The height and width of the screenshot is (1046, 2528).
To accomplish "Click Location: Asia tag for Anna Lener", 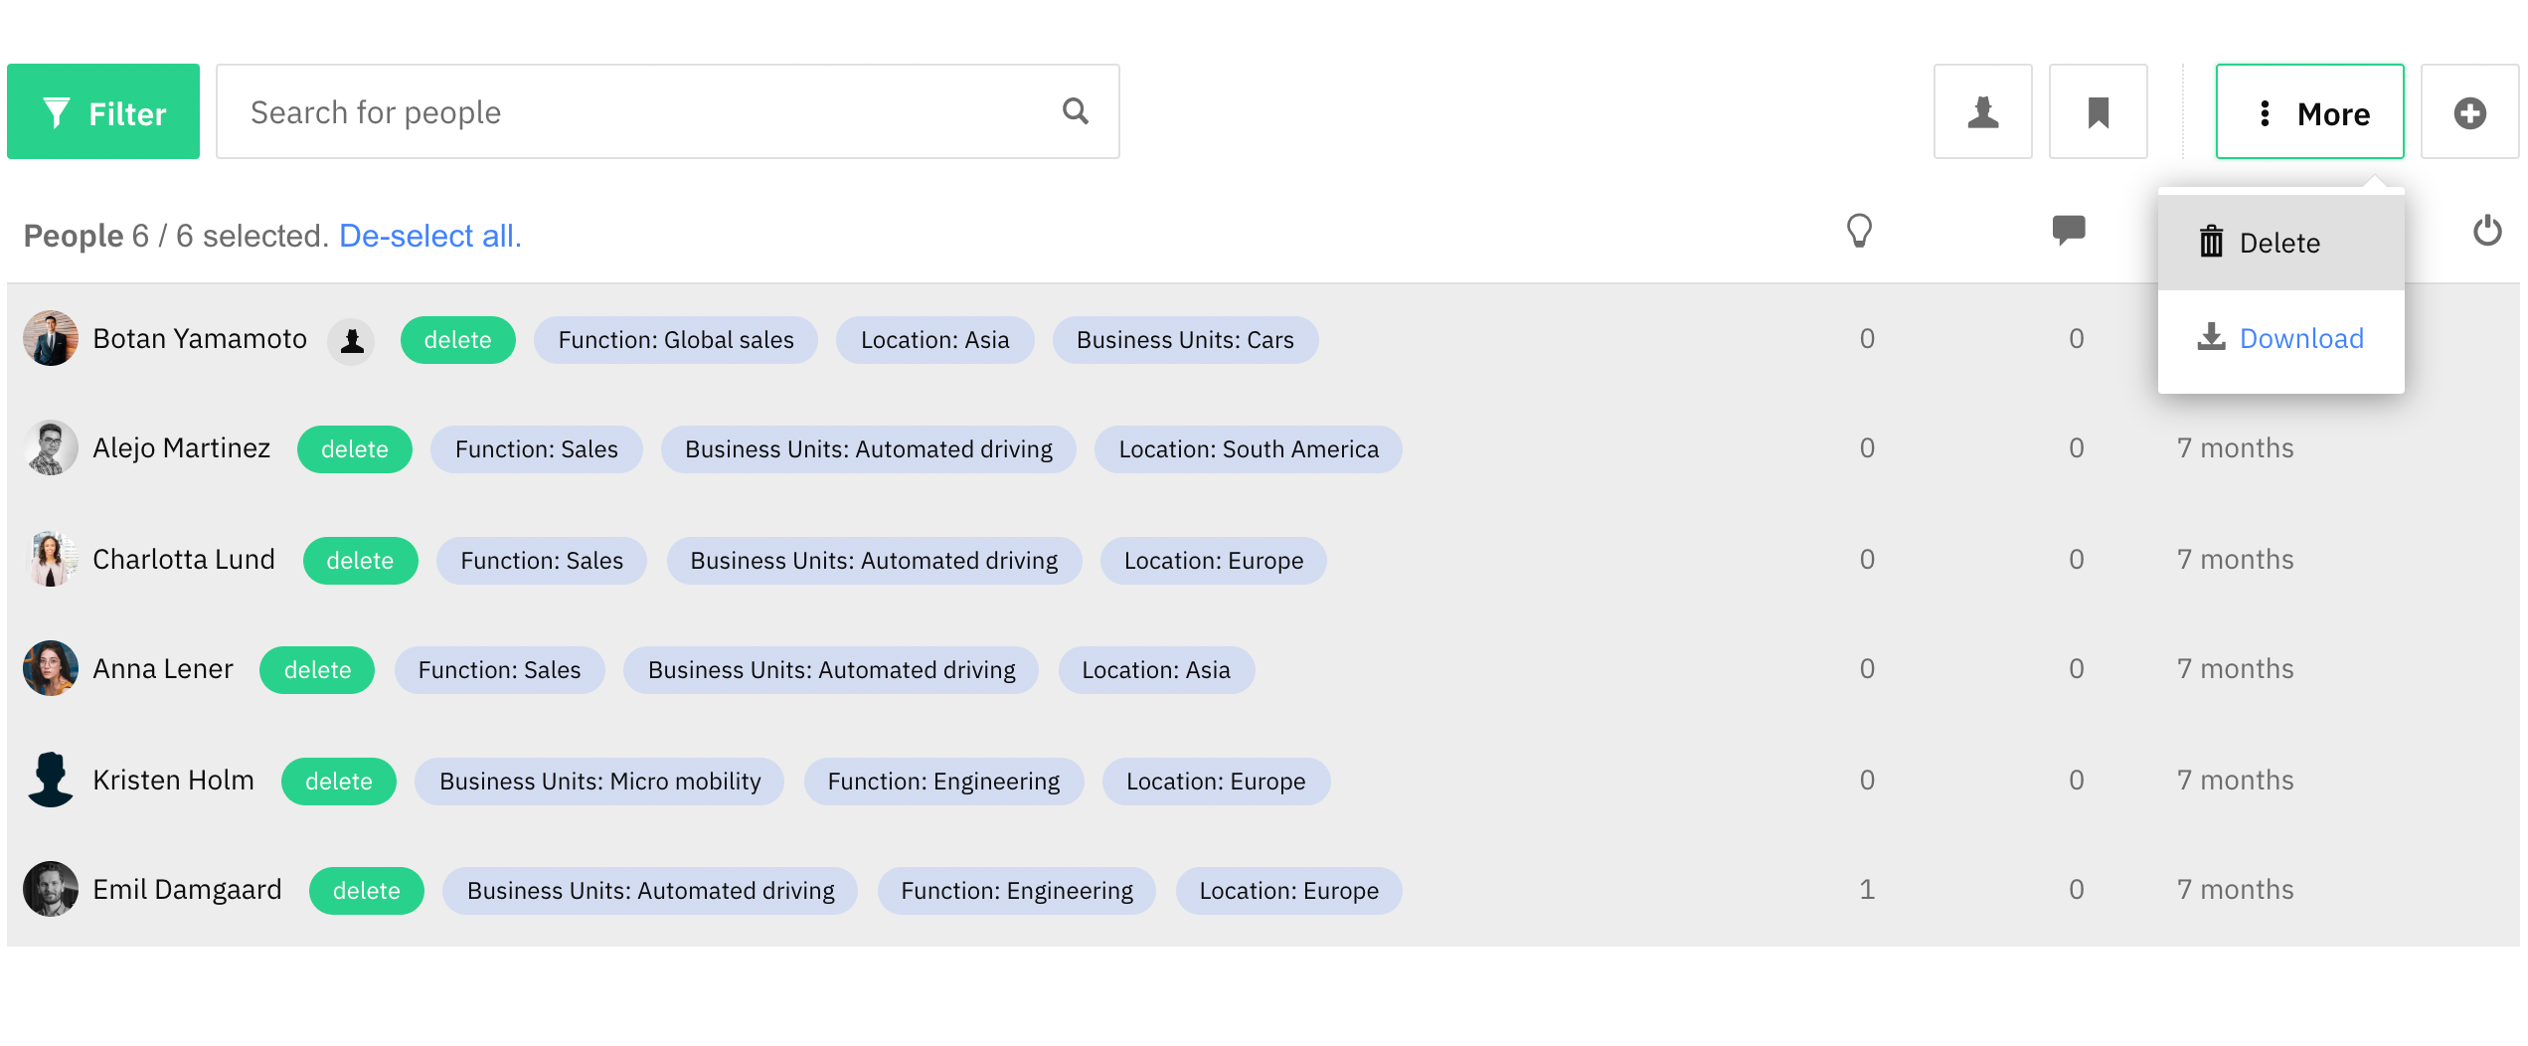I will click(1156, 670).
